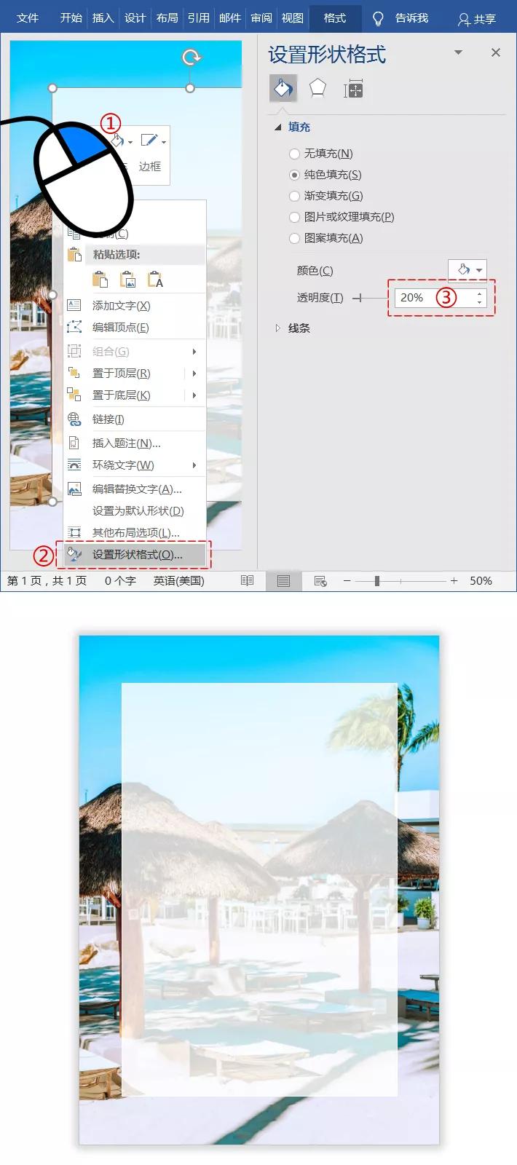
Task: Choose the first paste option icon
Action: coord(100,280)
